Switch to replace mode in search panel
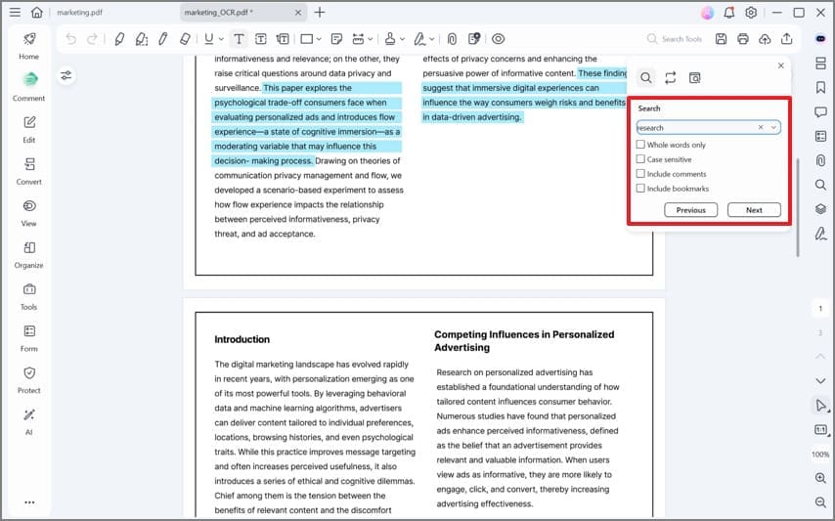Image resolution: width=835 pixels, height=521 pixels. click(670, 77)
